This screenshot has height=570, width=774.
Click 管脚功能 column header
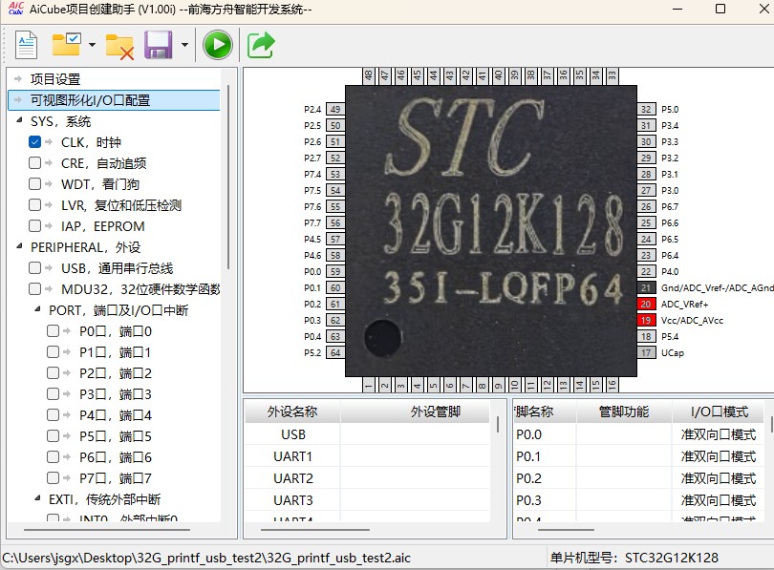624,412
